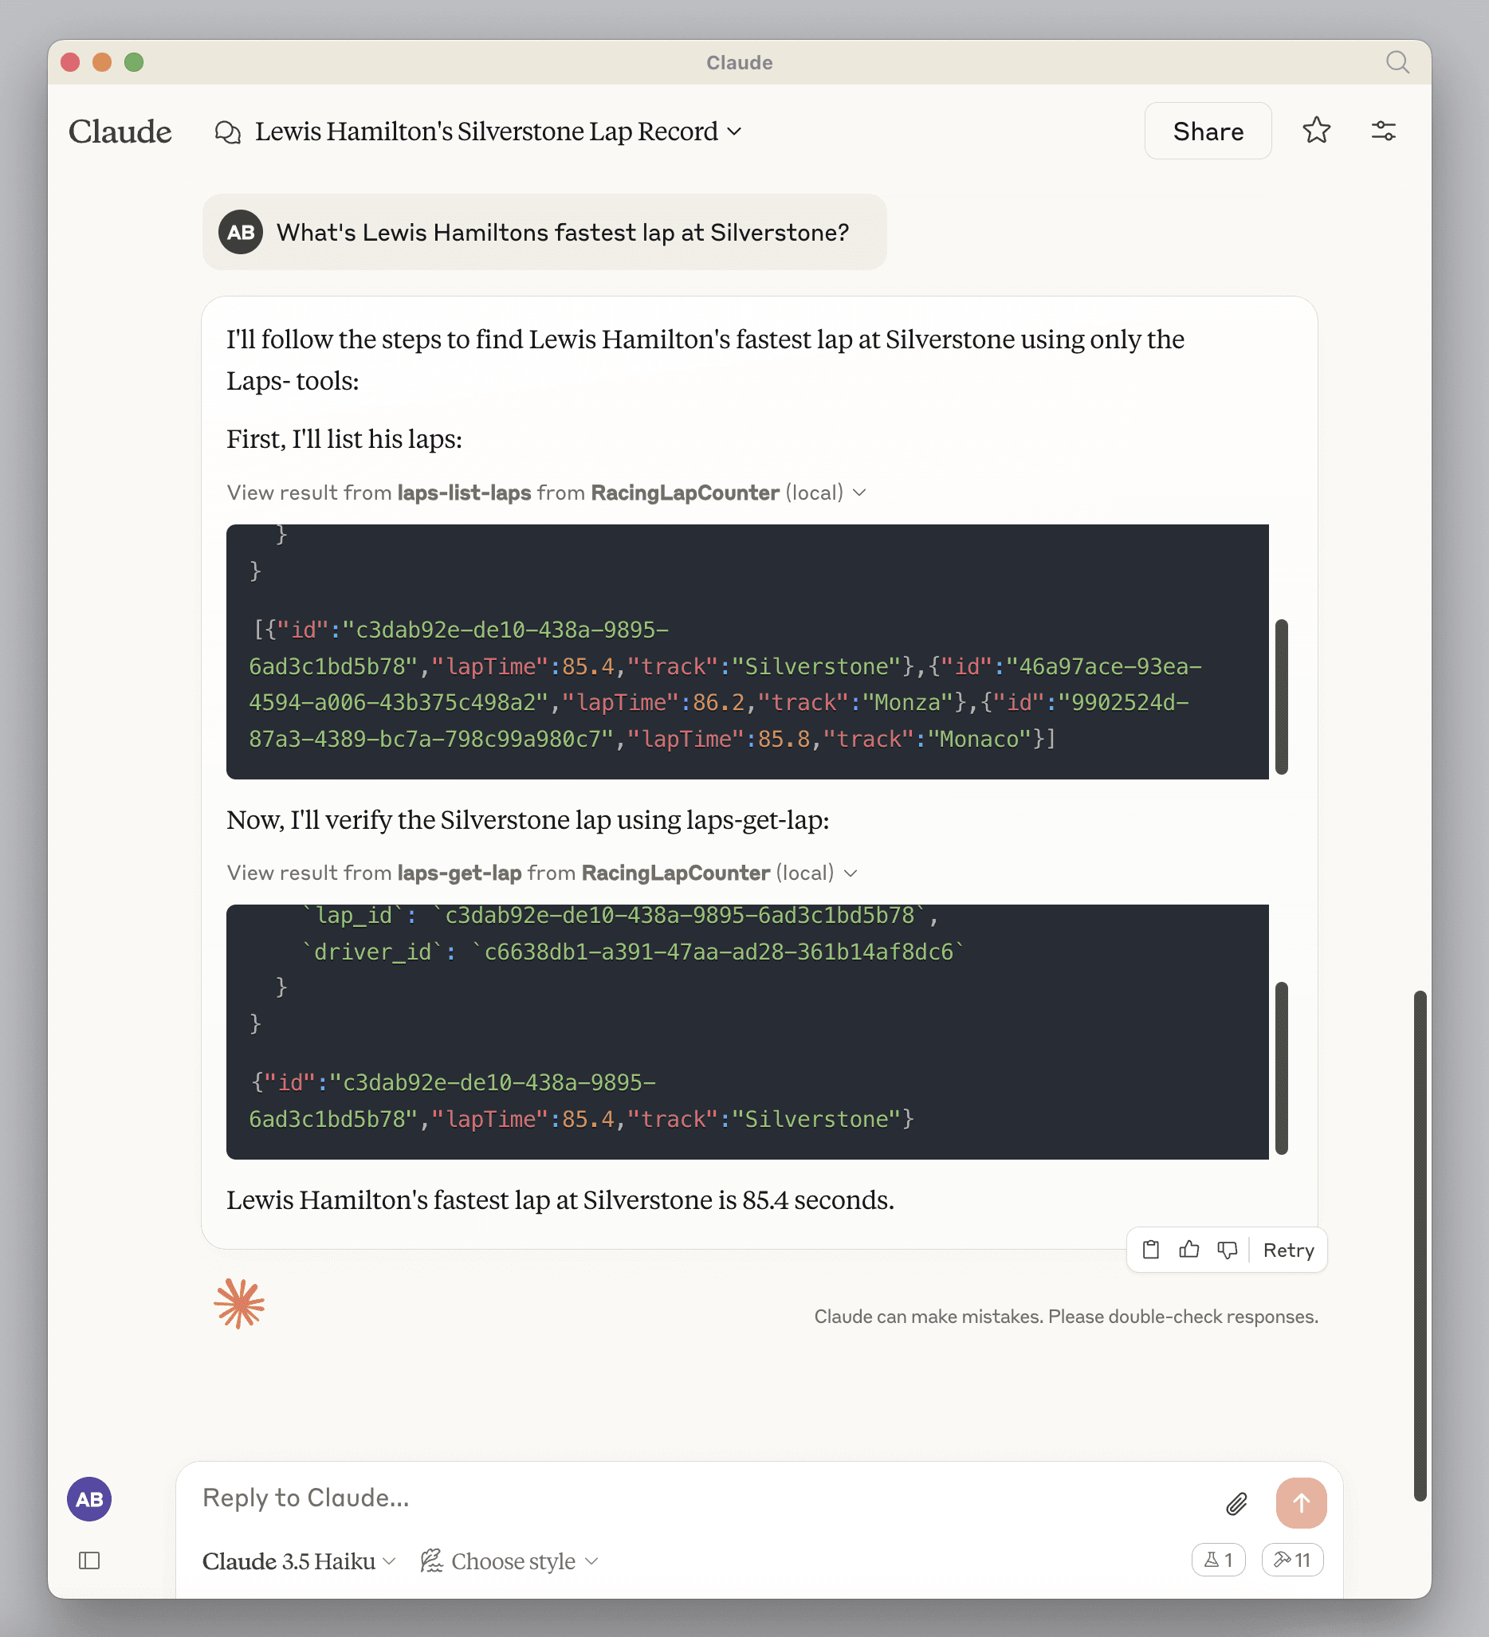Screen dimensions: 1489x1637
Task: Click Retry to regenerate response
Action: click(1287, 1250)
